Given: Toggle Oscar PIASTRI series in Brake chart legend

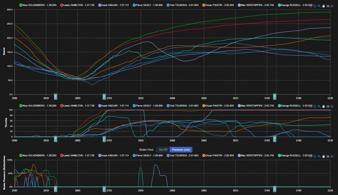Looking at the screenshot, I should 219,155.
